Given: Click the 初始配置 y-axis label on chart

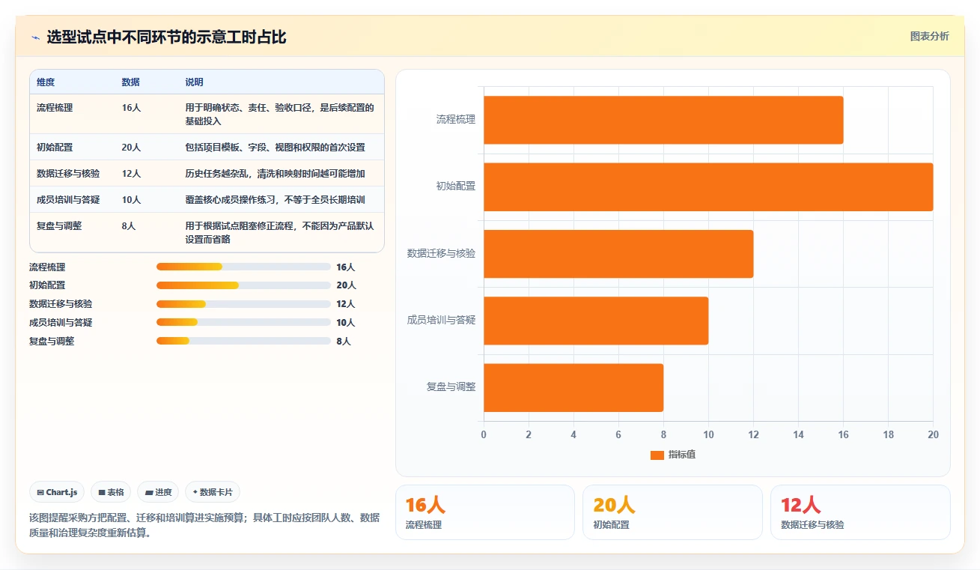Looking at the screenshot, I should click(456, 187).
